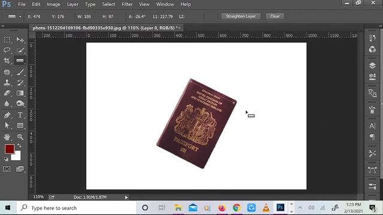
Task: Close the photo-1512204109106 document tab
Action: [x=180, y=28]
